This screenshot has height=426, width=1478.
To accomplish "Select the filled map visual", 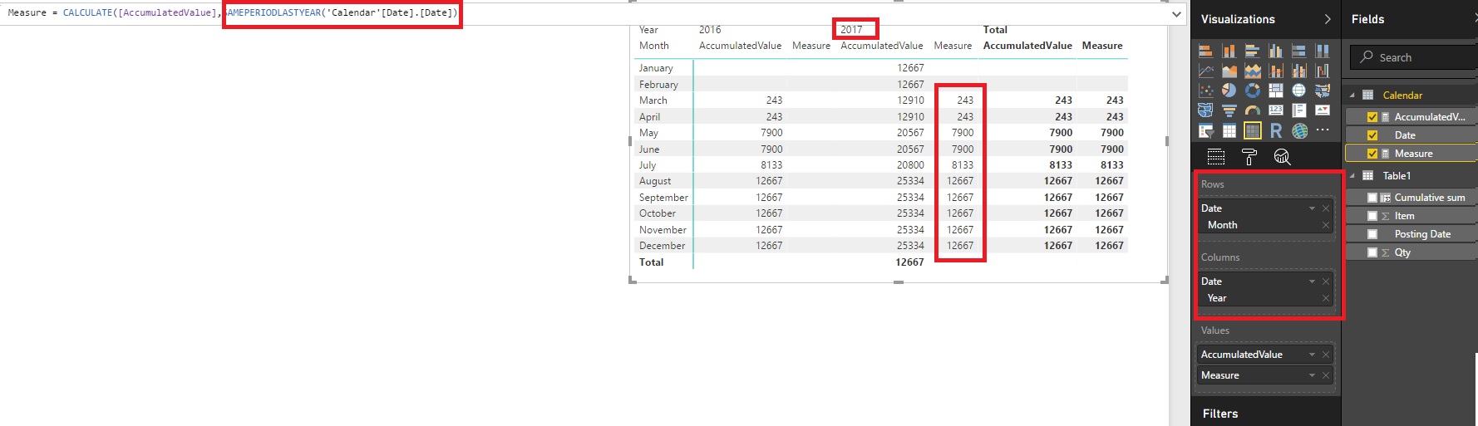I will click(1323, 91).
